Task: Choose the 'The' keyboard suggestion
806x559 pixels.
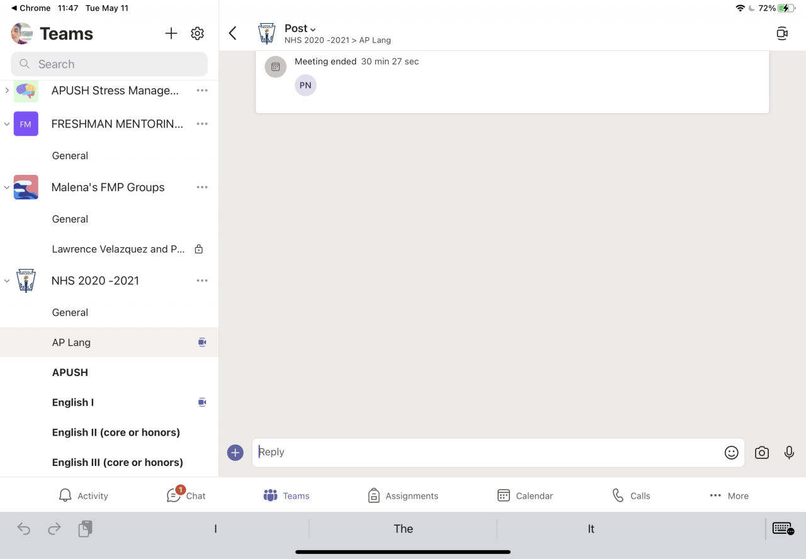Action: [403, 529]
